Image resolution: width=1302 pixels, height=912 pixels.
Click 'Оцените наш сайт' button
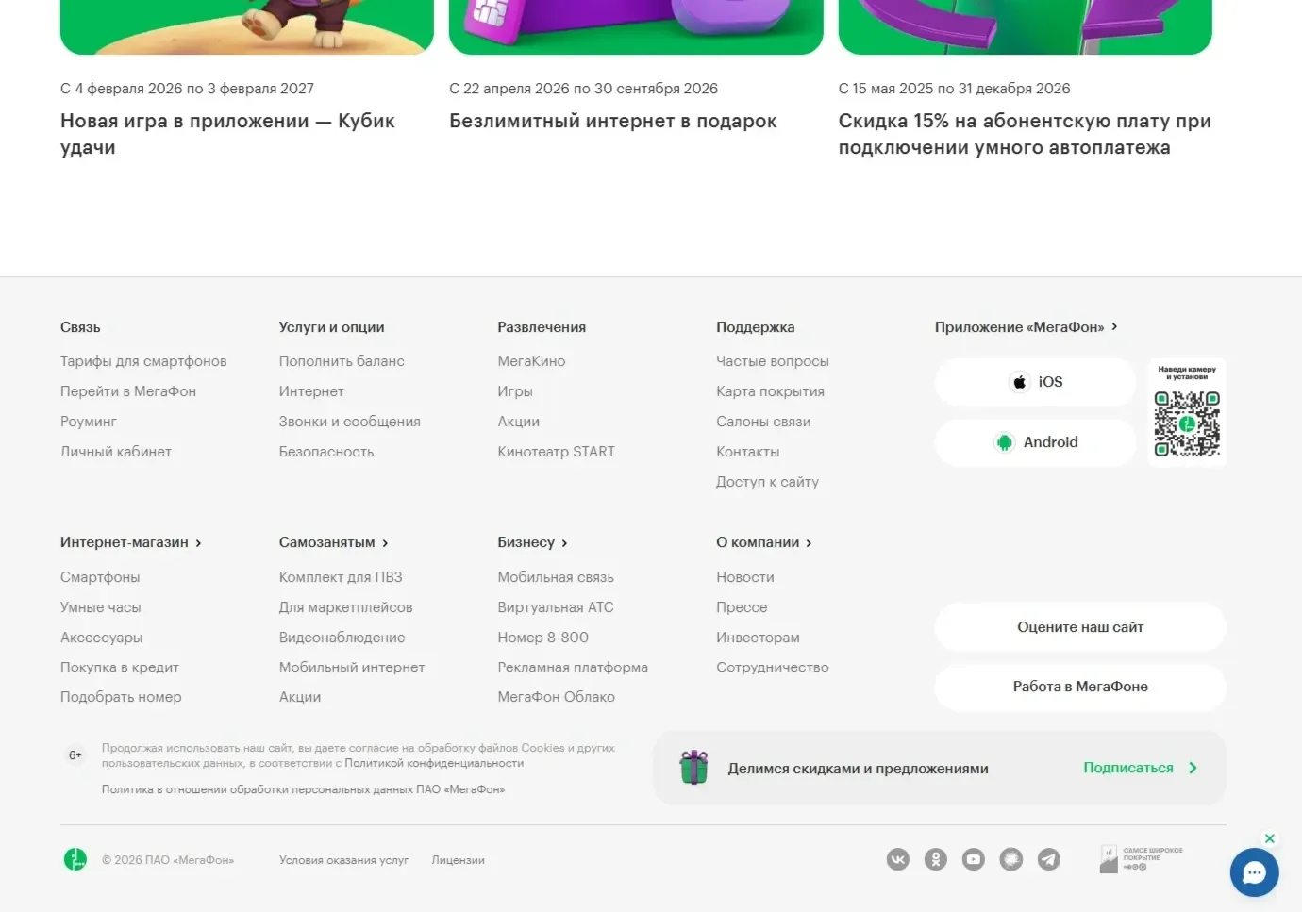(x=1080, y=627)
